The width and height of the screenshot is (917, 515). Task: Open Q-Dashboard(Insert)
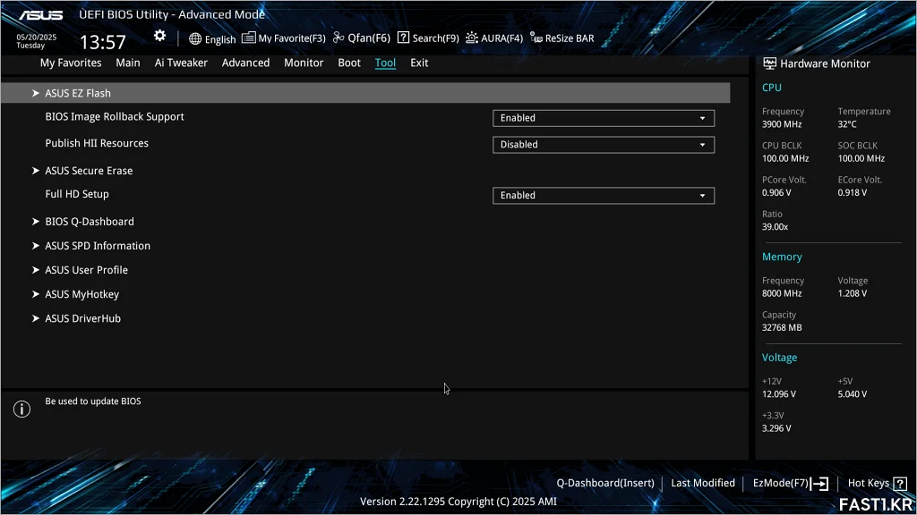tap(605, 483)
